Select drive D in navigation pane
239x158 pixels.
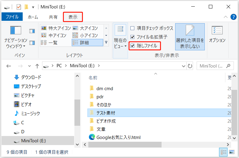(x=19, y=131)
